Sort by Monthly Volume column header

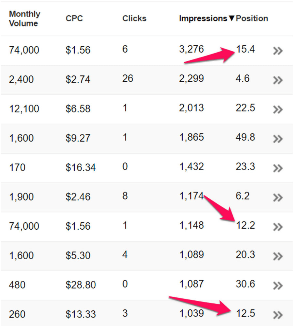(24, 18)
